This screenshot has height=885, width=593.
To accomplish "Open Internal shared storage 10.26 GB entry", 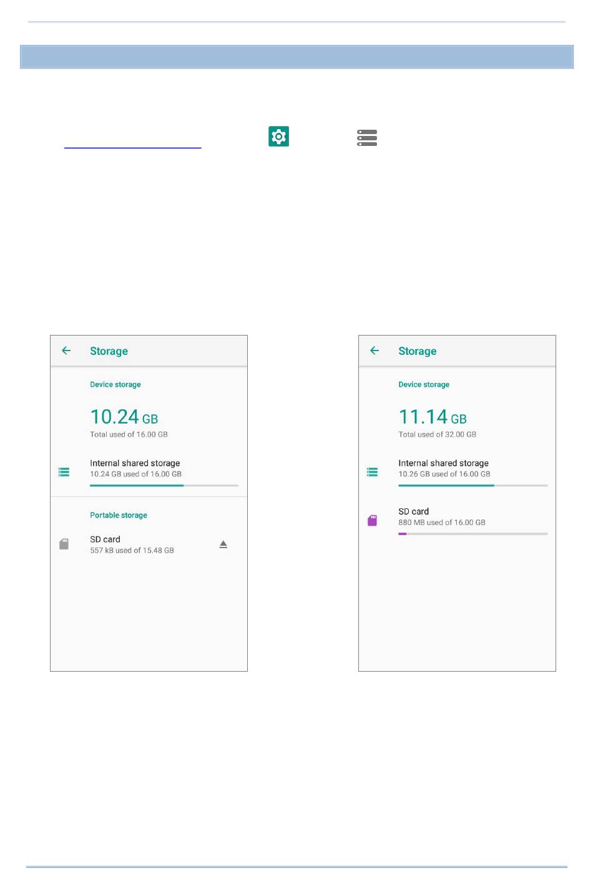I will pos(457,473).
